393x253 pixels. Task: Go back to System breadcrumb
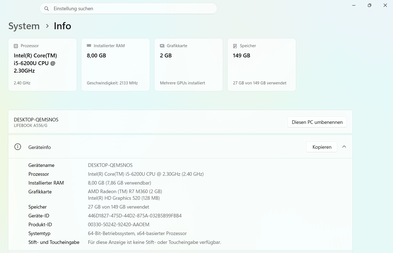coord(24,26)
